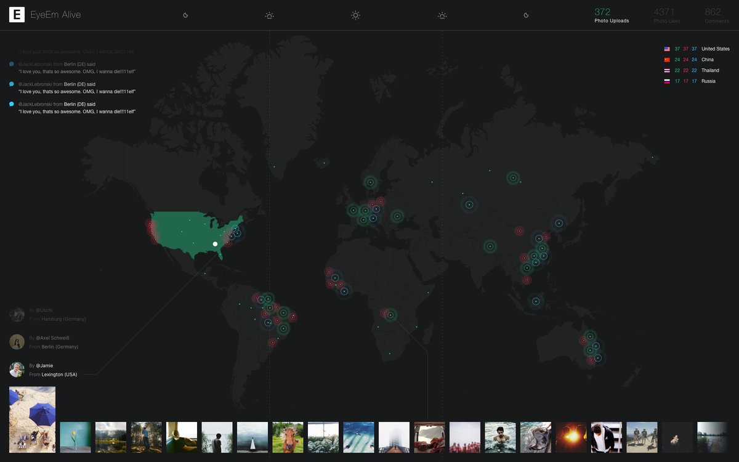739x462 pixels.
Task: Open the red blanket car interior thumbnail
Action: click(429, 437)
